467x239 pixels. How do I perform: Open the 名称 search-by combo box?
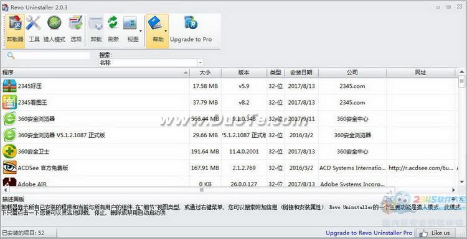[x=151, y=63]
